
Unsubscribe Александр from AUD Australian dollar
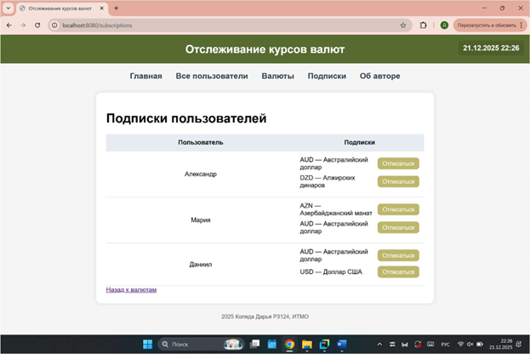click(x=398, y=163)
